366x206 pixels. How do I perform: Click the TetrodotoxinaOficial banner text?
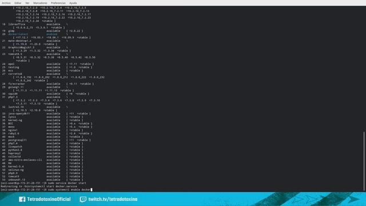pyautogui.click(x=49, y=199)
